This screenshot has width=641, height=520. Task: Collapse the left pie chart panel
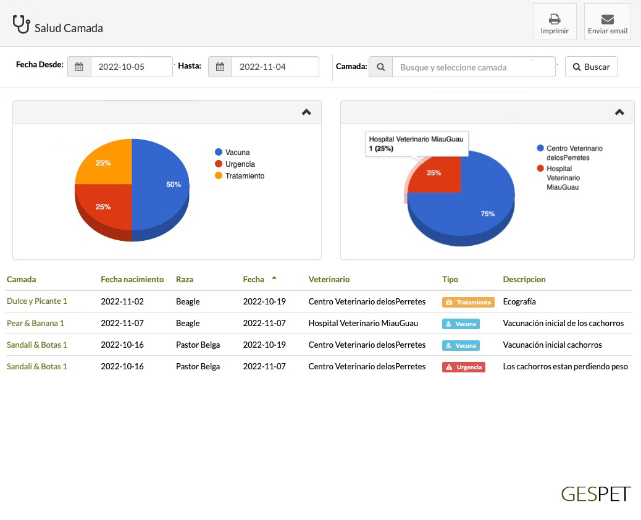[x=306, y=112]
